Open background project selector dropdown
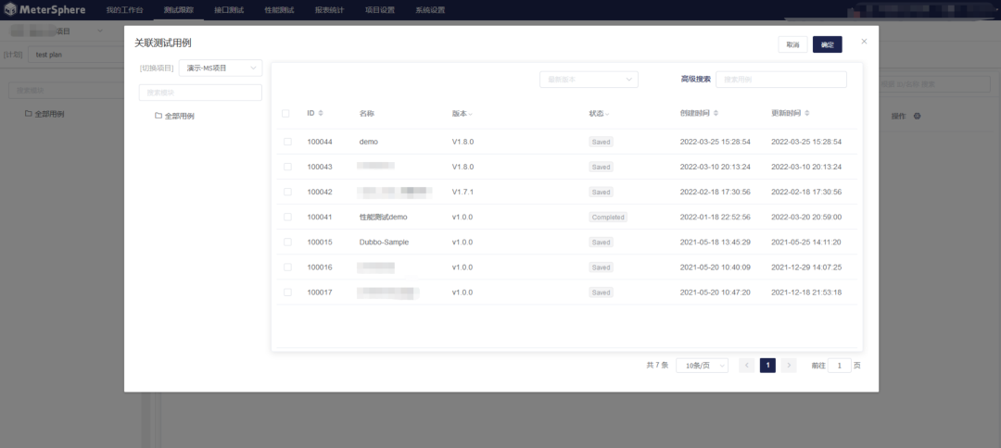The height and width of the screenshot is (448, 1001). click(99, 31)
